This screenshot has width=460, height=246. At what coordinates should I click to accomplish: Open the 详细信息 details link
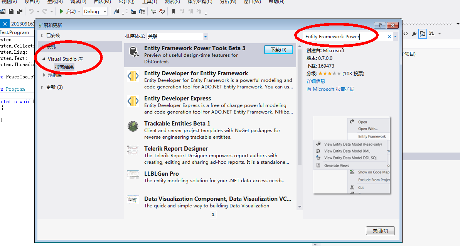pyautogui.click(x=316, y=81)
